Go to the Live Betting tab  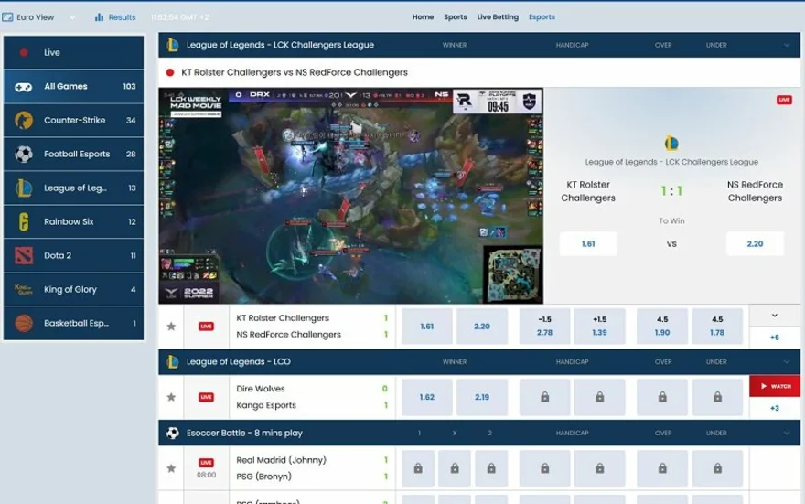coord(498,17)
